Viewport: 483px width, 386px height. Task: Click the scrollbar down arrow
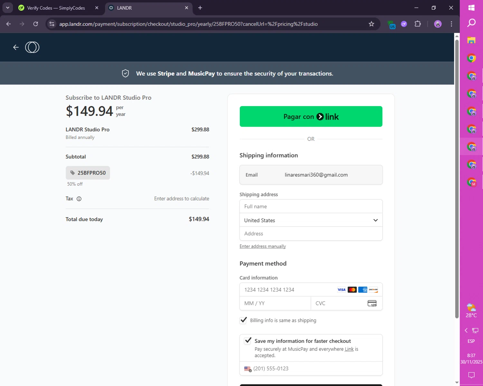point(457,382)
